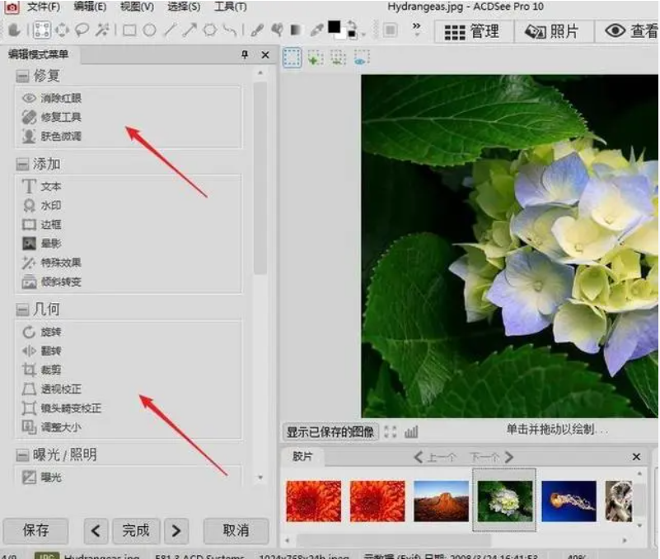Select the Eyedropper color picker tool
The height and width of the screenshot is (559, 660).
coord(316,30)
